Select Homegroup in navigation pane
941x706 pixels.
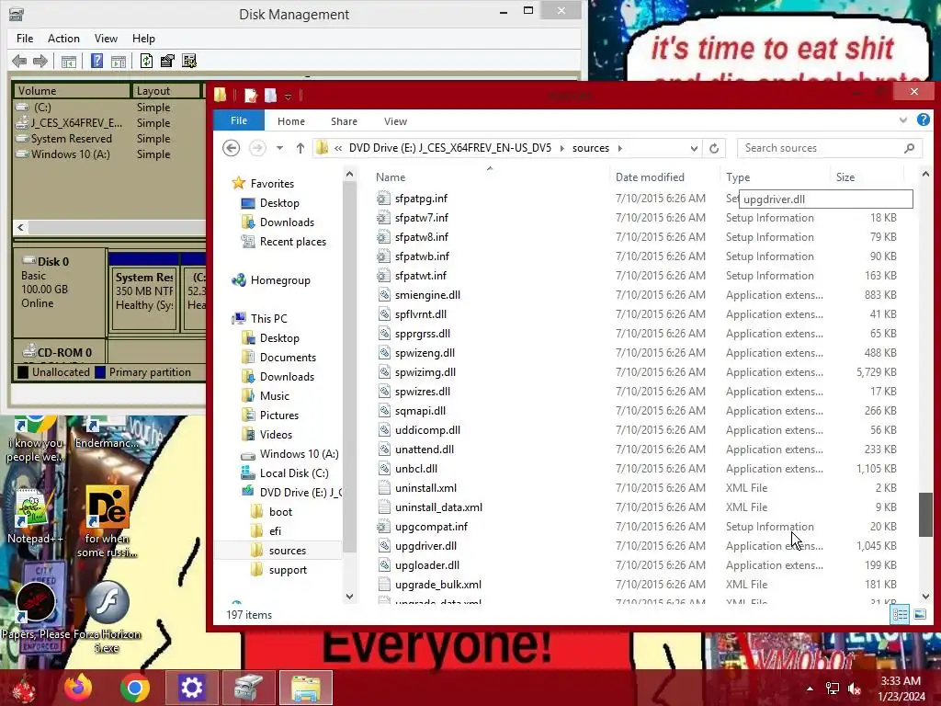click(279, 280)
